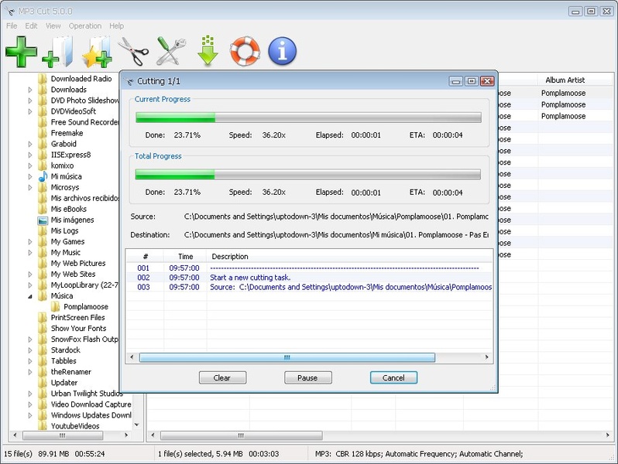Expand the My Games folder node
The image size is (618, 464).
(31, 242)
